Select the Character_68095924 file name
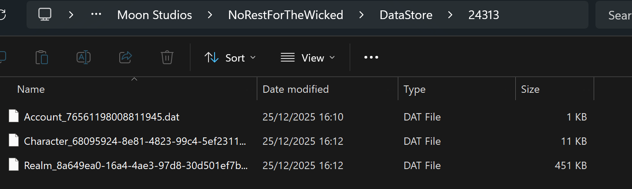This screenshot has height=189, width=632. click(135, 141)
